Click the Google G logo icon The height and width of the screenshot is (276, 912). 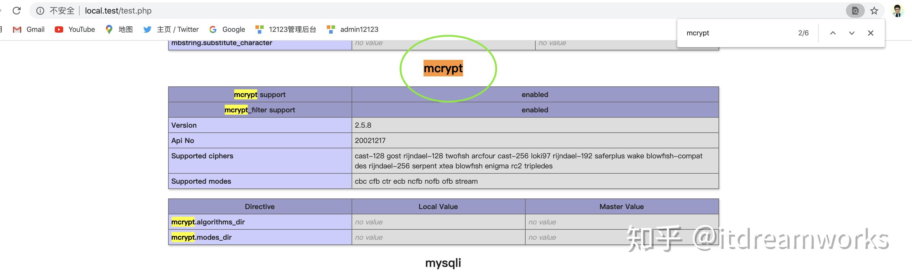tap(213, 30)
